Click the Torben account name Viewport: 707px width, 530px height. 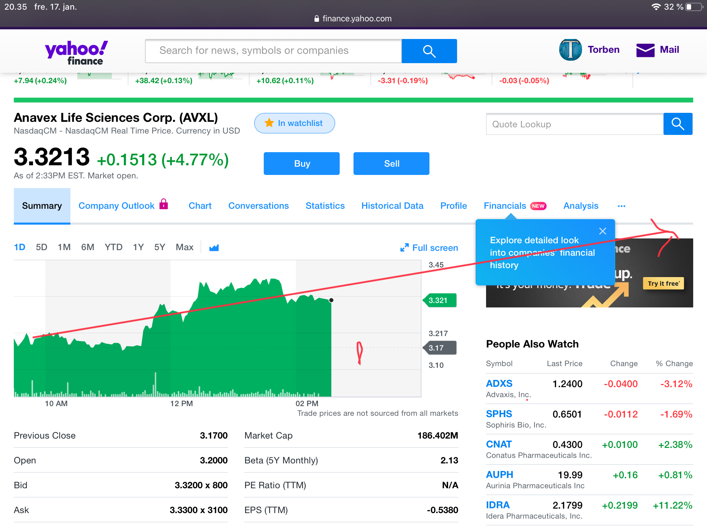pyautogui.click(x=603, y=50)
